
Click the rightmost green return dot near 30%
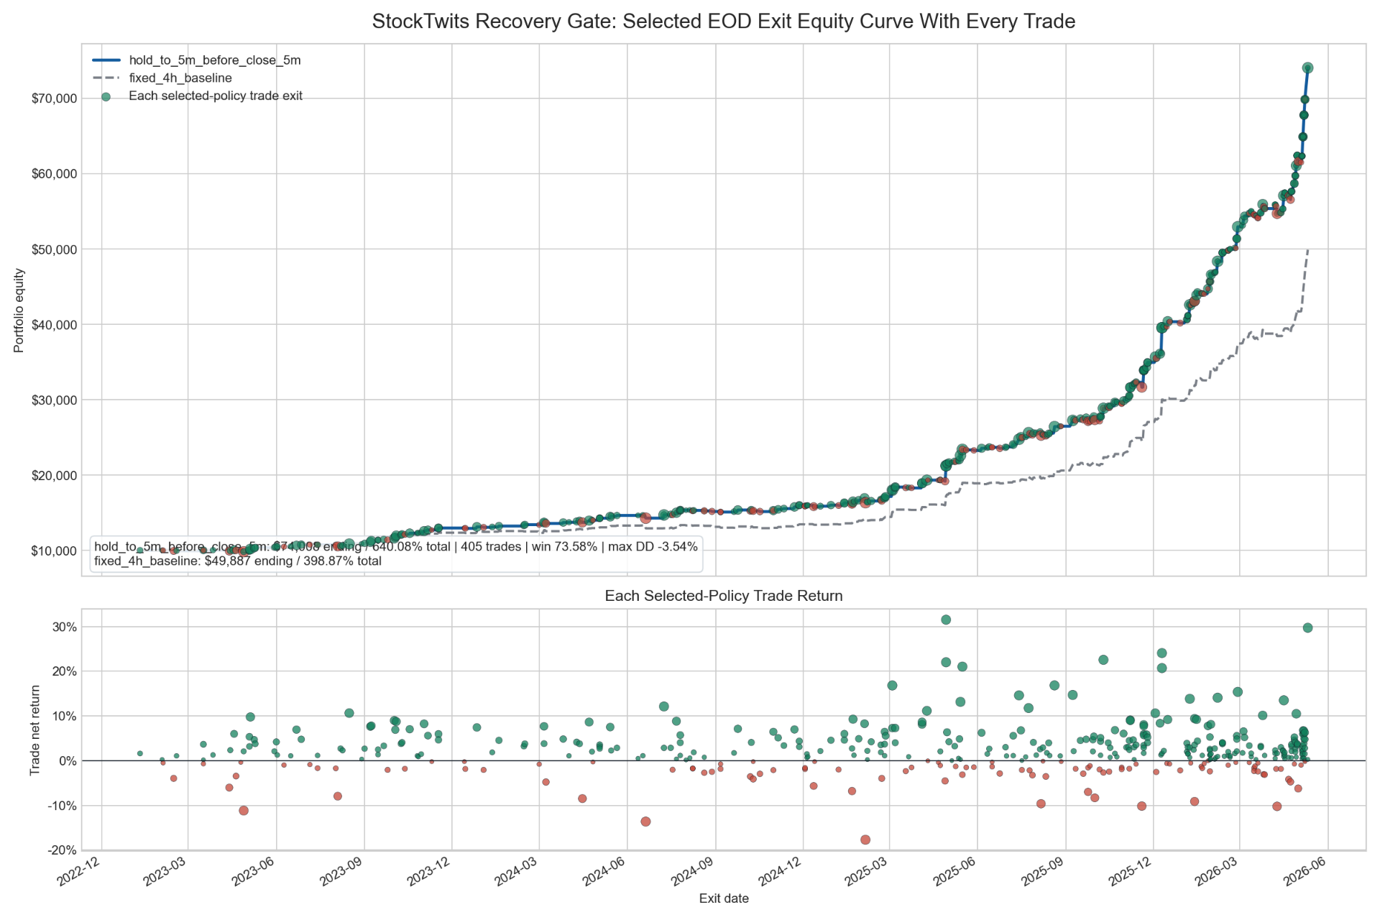tap(1307, 627)
